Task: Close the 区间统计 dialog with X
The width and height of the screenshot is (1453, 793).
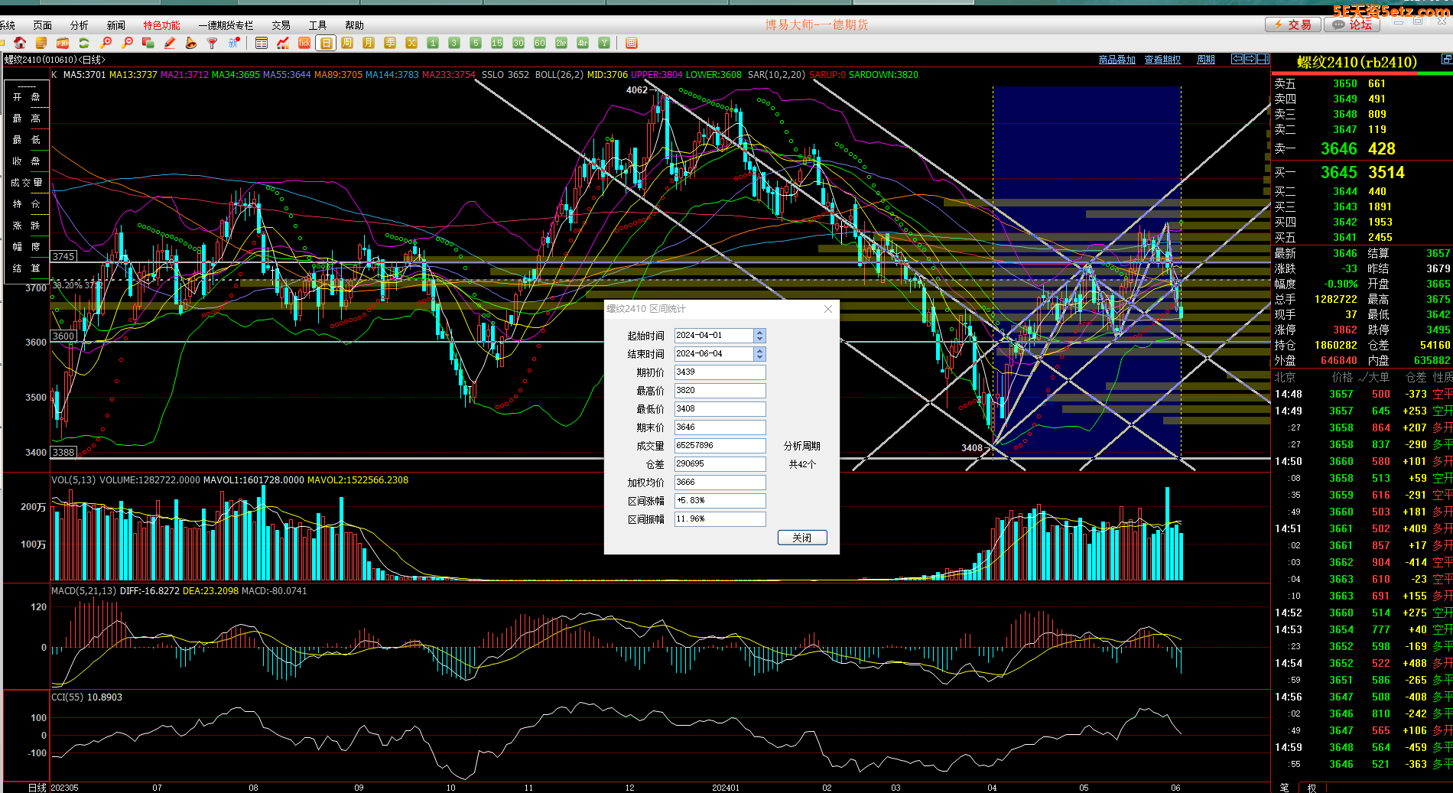Action: coord(828,309)
